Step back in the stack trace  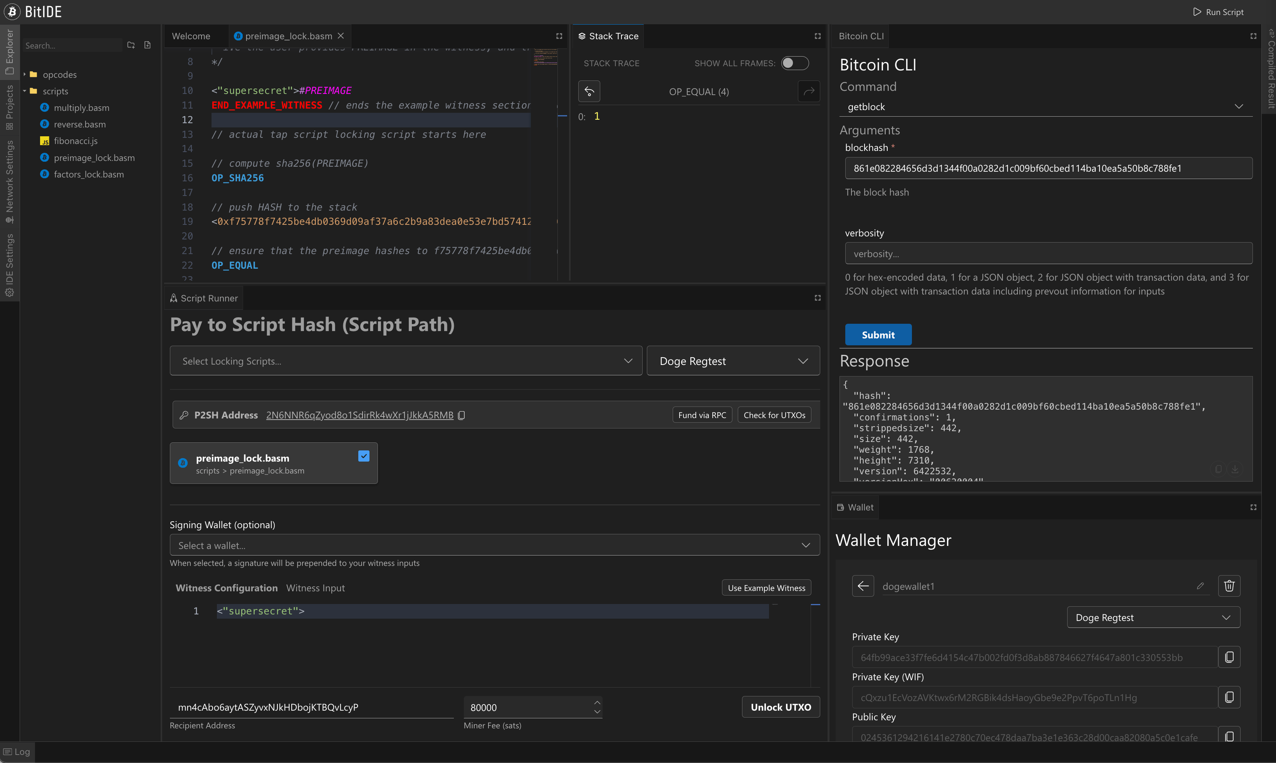[x=589, y=91]
